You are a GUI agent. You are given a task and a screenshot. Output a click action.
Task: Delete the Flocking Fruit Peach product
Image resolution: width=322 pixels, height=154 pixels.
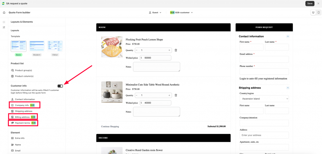pos(176,50)
